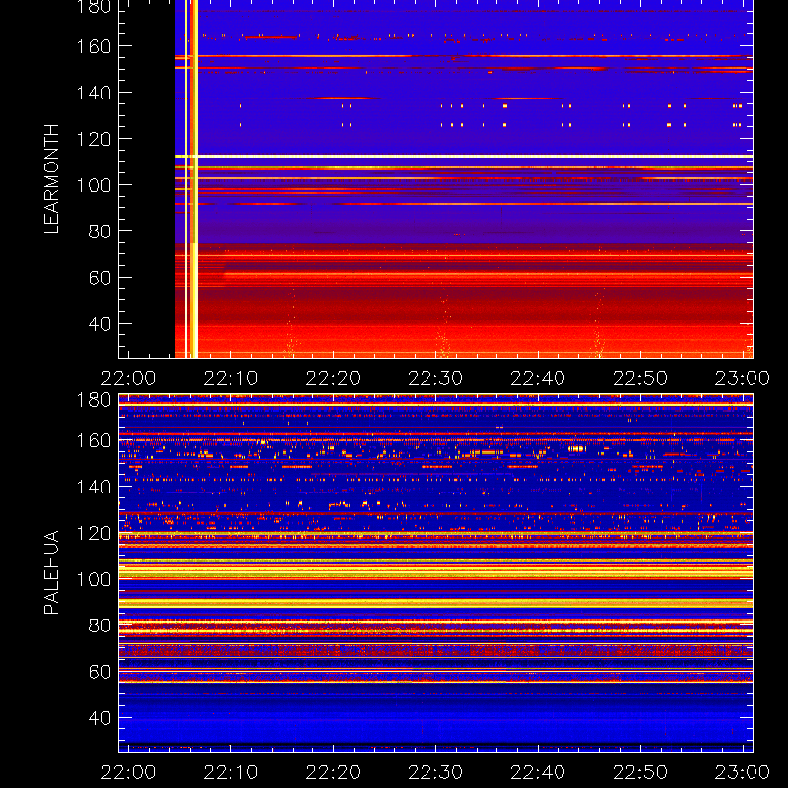Select the 100 tick label on Learmonth axis
The image size is (788, 788).
tap(94, 185)
